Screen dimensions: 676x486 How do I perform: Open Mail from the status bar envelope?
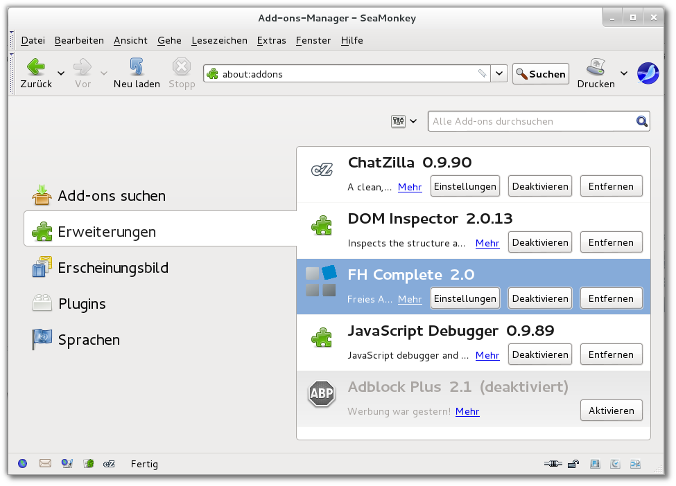pos(45,464)
